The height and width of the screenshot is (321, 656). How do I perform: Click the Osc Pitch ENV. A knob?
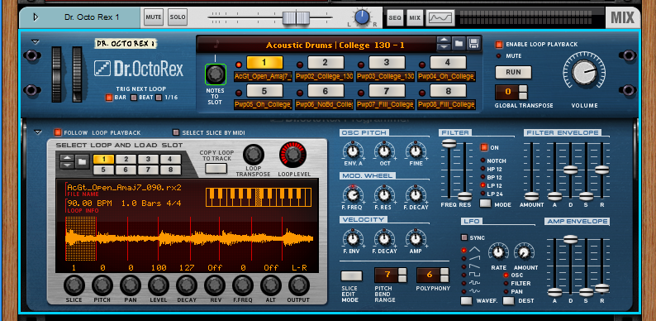coord(353,151)
